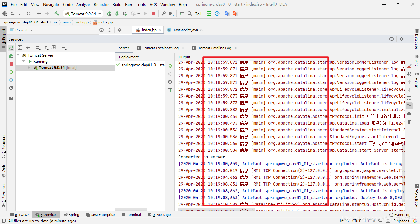Viewport: 420px width, 224px height.
Task: Click the Tail button in the toolbar
Action: [198, 14]
